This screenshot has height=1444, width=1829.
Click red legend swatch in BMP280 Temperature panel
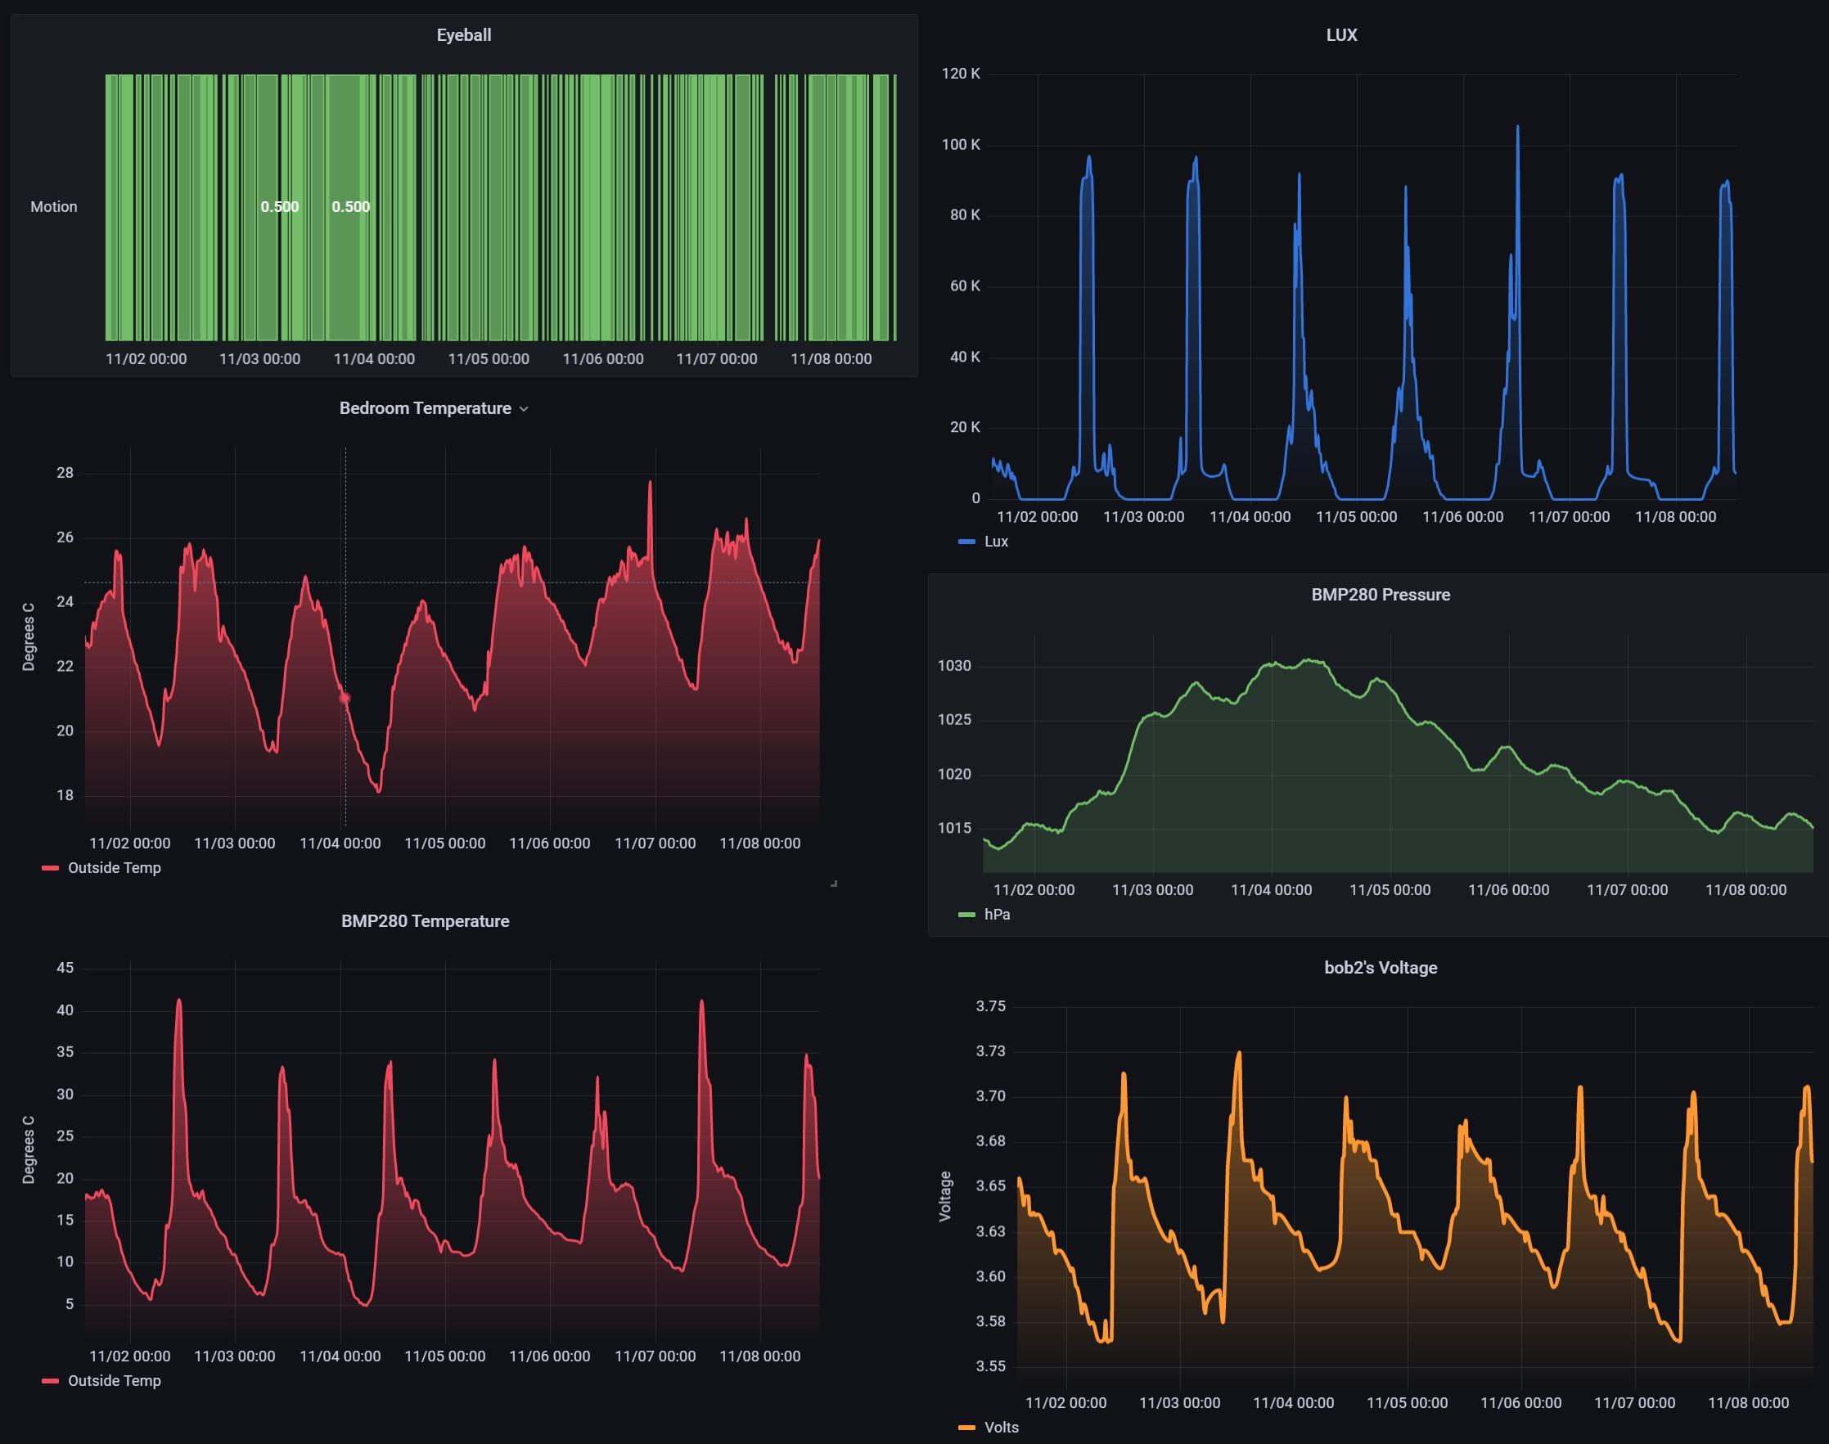[50, 1382]
